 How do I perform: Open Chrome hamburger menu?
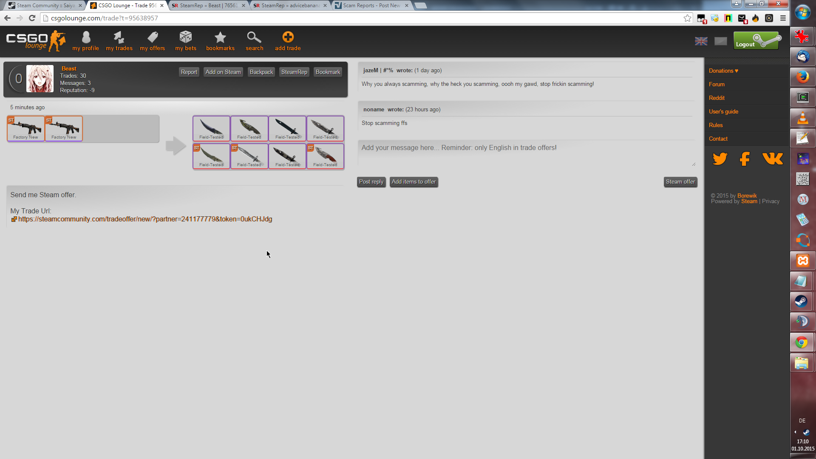[x=783, y=18]
